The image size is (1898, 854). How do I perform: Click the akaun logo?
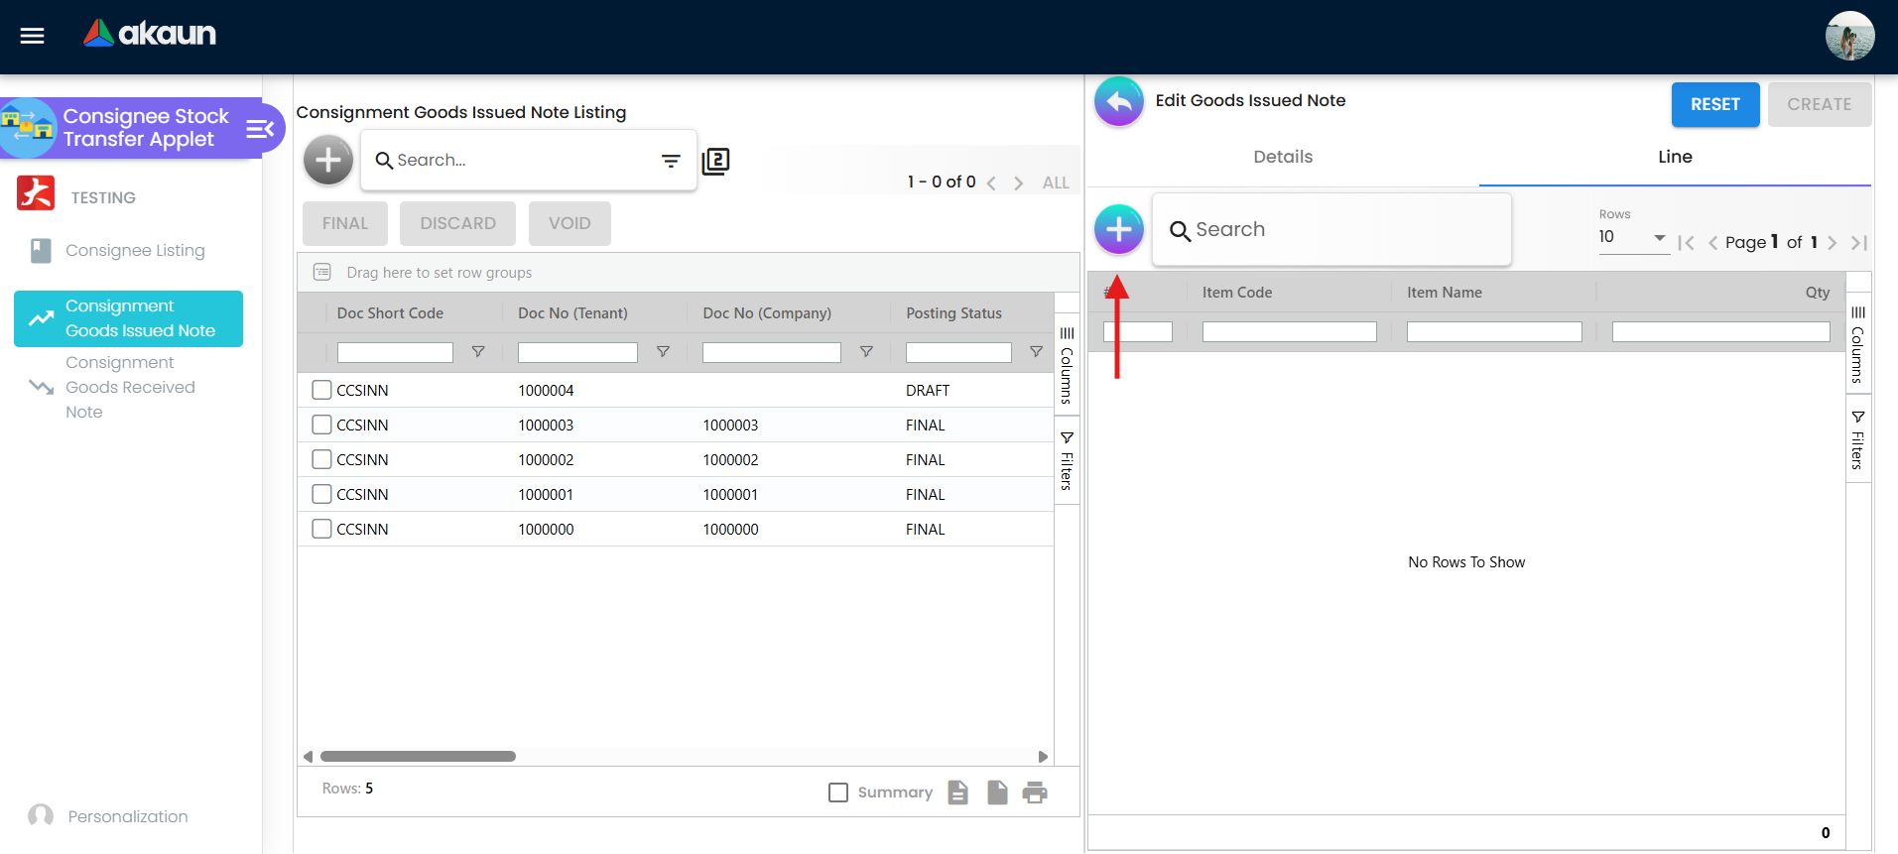point(150,34)
